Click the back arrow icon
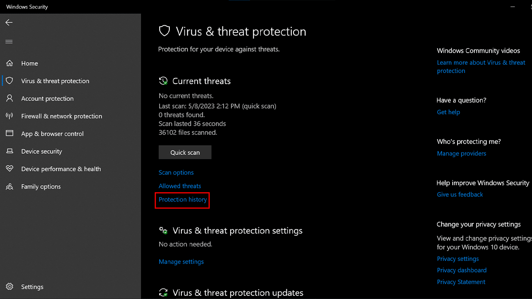Viewport: 532px width, 299px height. coord(9,23)
